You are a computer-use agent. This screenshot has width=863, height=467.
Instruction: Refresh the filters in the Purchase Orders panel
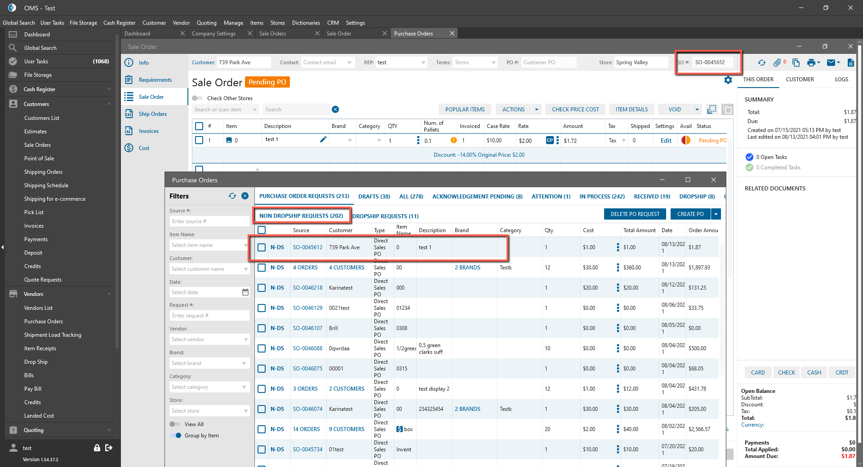pos(232,196)
